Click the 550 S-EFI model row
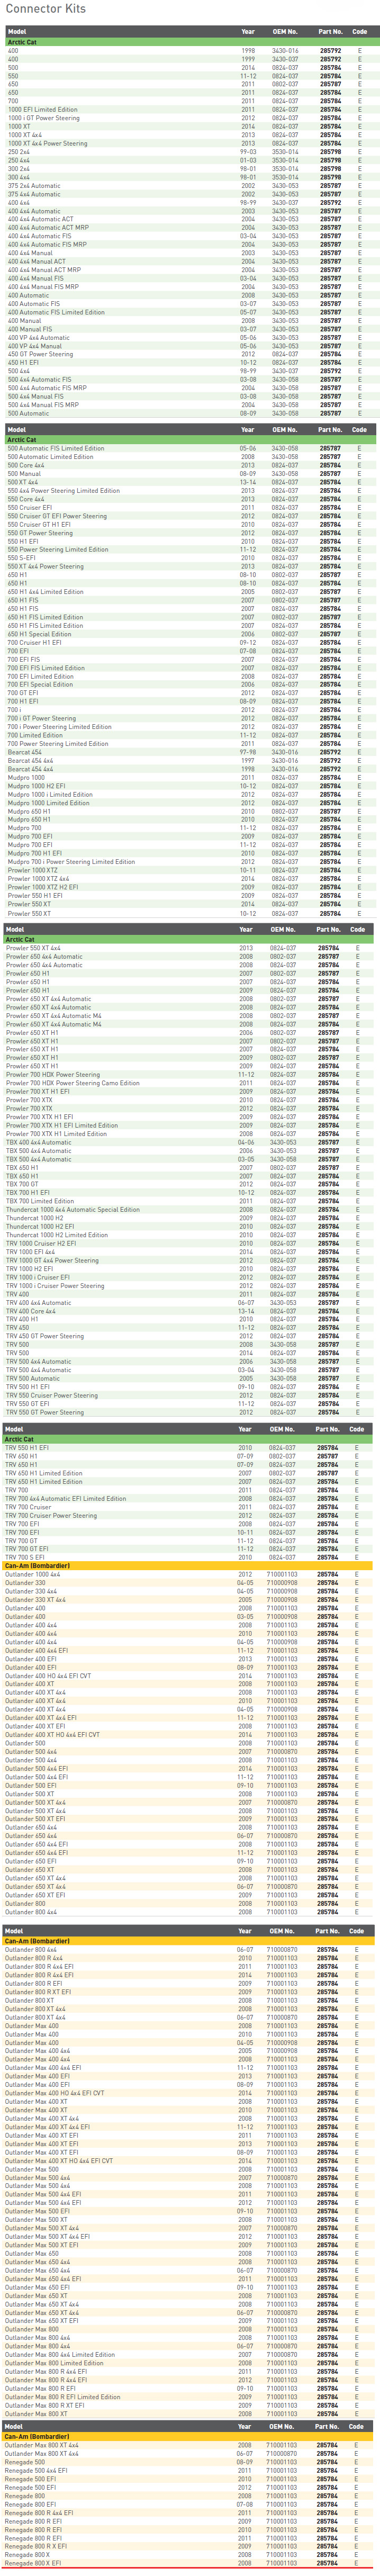Viewport: 380px width, 2576px height. [x=190, y=558]
